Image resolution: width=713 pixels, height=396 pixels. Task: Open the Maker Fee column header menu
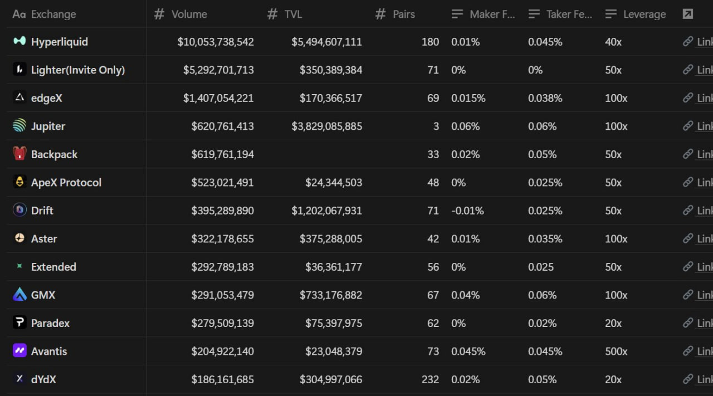pyautogui.click(x=484, y=14)
